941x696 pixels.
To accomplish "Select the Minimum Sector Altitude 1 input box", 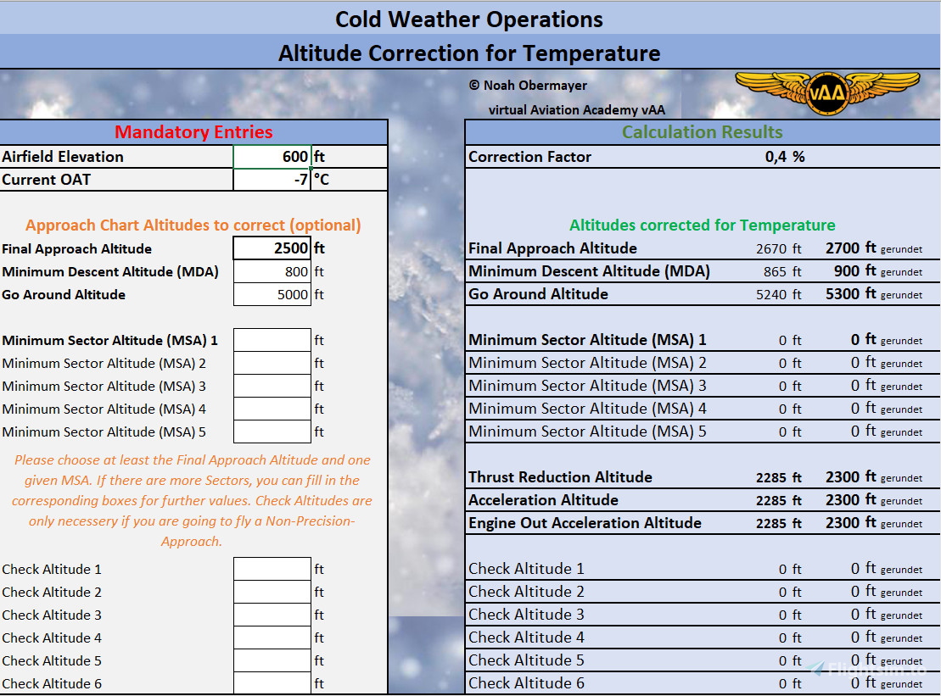I will [x=272, y=339].
